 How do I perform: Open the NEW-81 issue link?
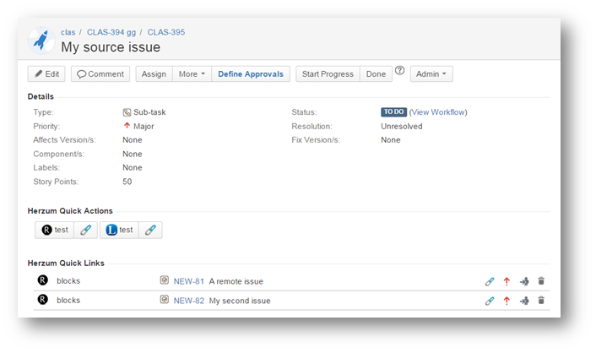pyautogui.click(x=188, y=281)
